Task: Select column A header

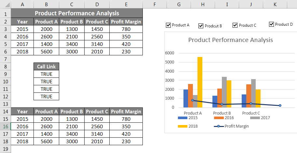Action: [x=22, y=4]
